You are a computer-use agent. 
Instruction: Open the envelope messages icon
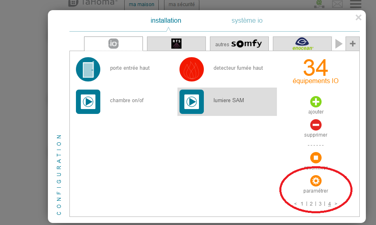(337, 4)
